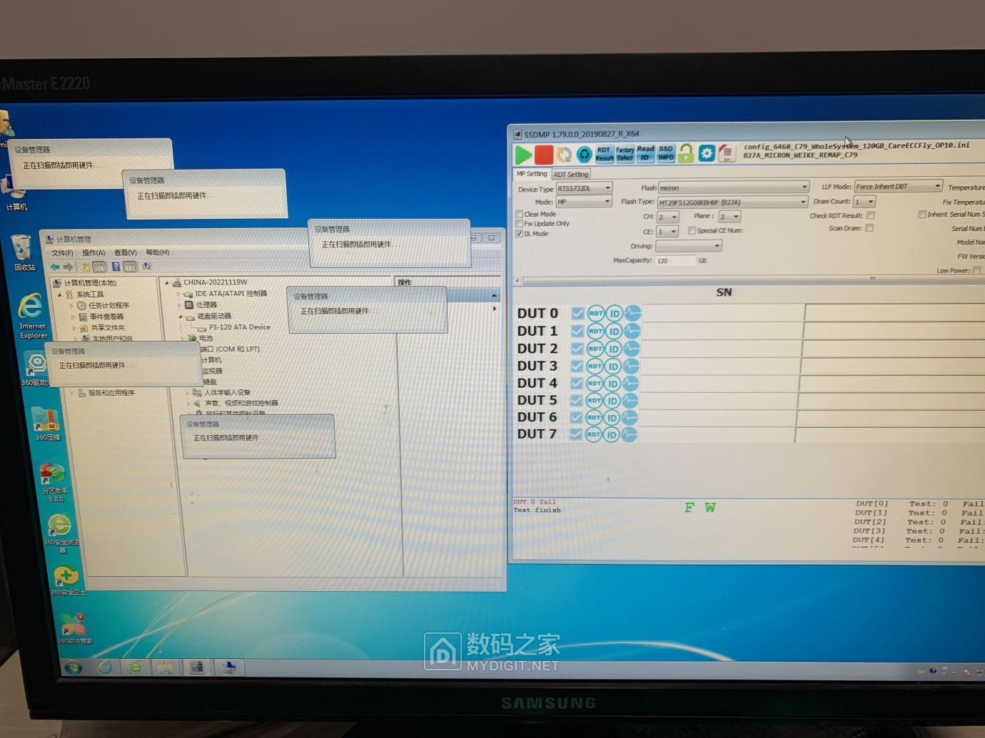The image size is (985, 738).
Task: Click the ID icon on DUT 1 row
Action: point(614,331)
